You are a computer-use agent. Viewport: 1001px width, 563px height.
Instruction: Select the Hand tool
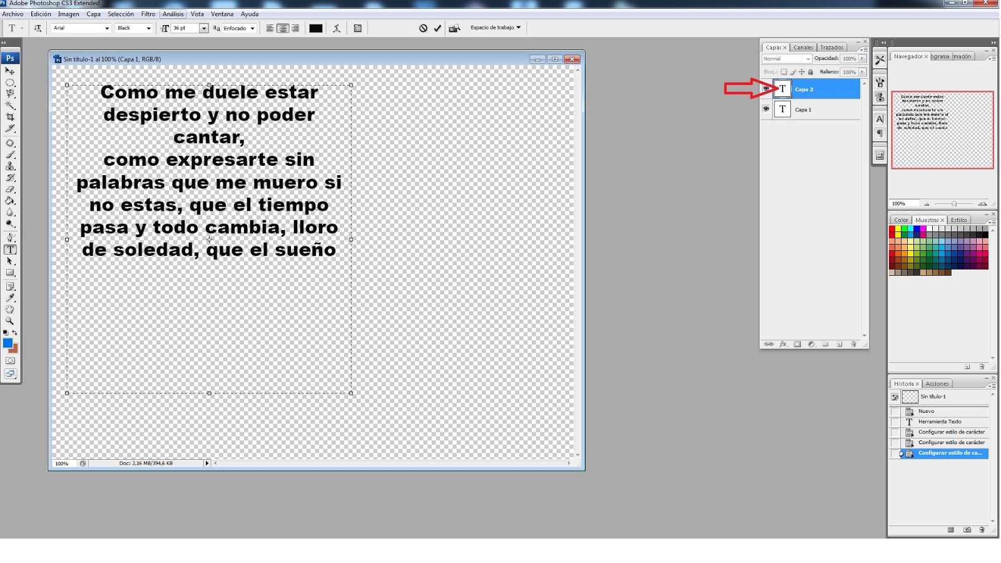[x=10, y=309]
